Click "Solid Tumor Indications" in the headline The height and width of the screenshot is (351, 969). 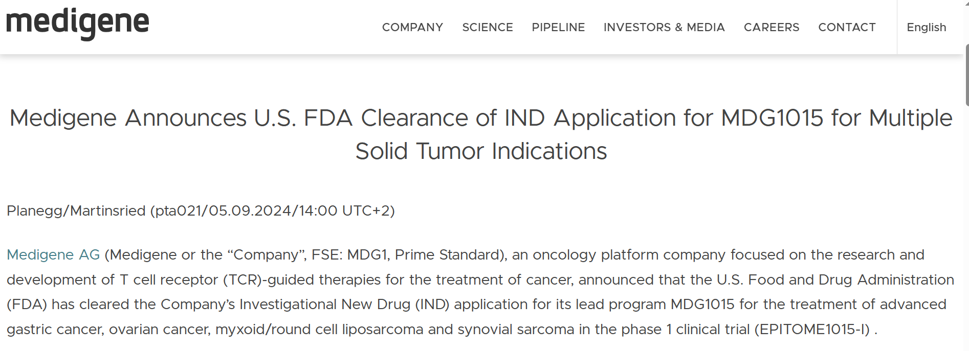click(x=481, y=151)
